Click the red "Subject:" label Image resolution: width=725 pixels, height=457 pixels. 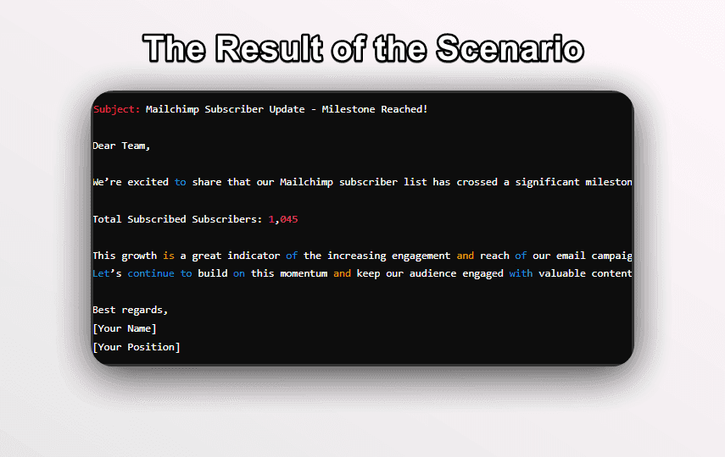coord(117,109)
